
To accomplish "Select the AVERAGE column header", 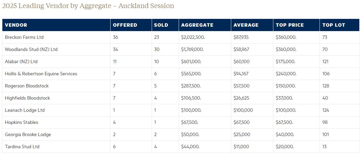I will point(246,25).
